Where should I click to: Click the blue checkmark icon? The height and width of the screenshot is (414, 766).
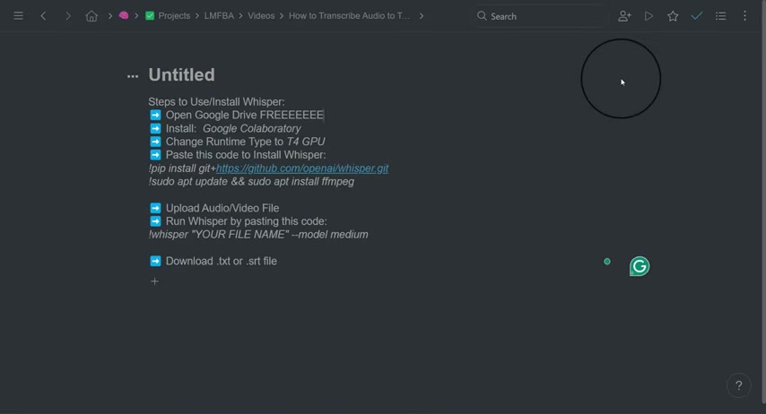pos(697,16)
